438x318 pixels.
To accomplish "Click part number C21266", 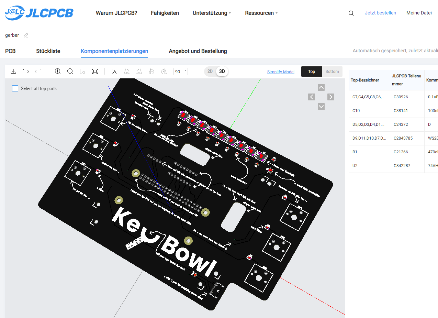I will 401,152.
